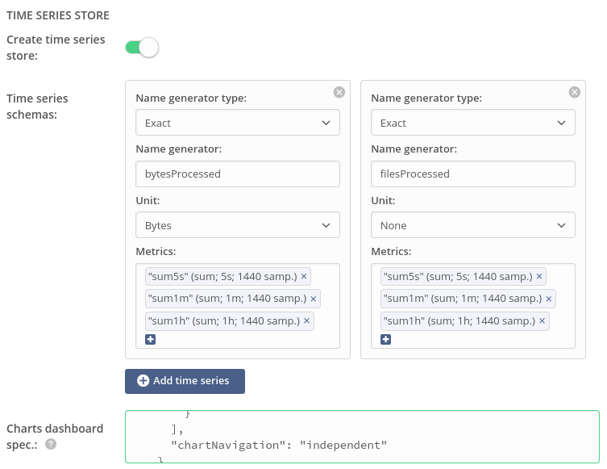Image resolution: width=607 pixels, height=469 pixels.
Task: Click inside the Charts dashboard spec editor
Action: (362, 437)
